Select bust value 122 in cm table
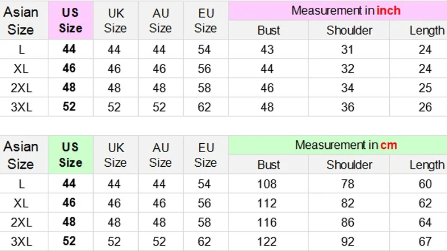Screen dimensions: 447x251 268,241
